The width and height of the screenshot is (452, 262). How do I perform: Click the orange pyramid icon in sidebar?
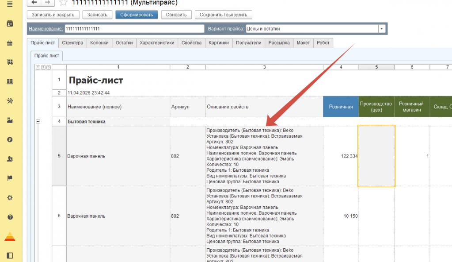[10, 237]
